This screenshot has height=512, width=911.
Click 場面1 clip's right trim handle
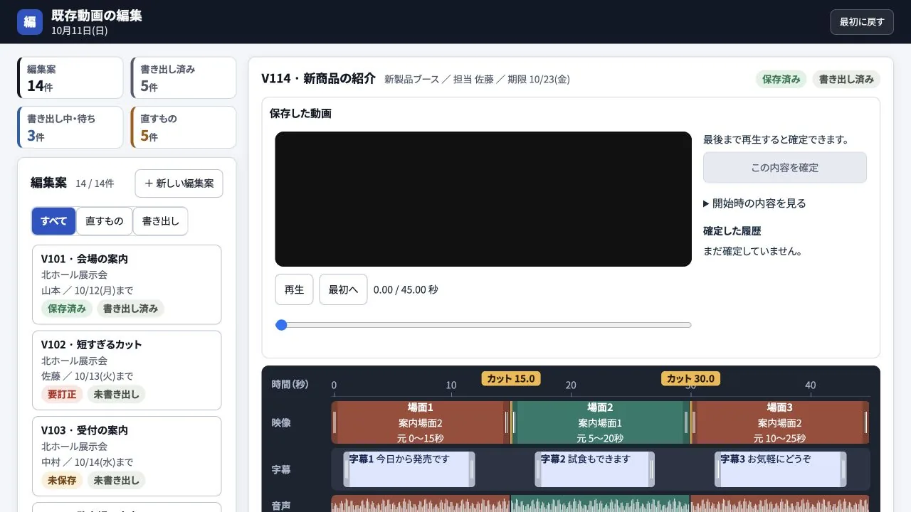507,422
